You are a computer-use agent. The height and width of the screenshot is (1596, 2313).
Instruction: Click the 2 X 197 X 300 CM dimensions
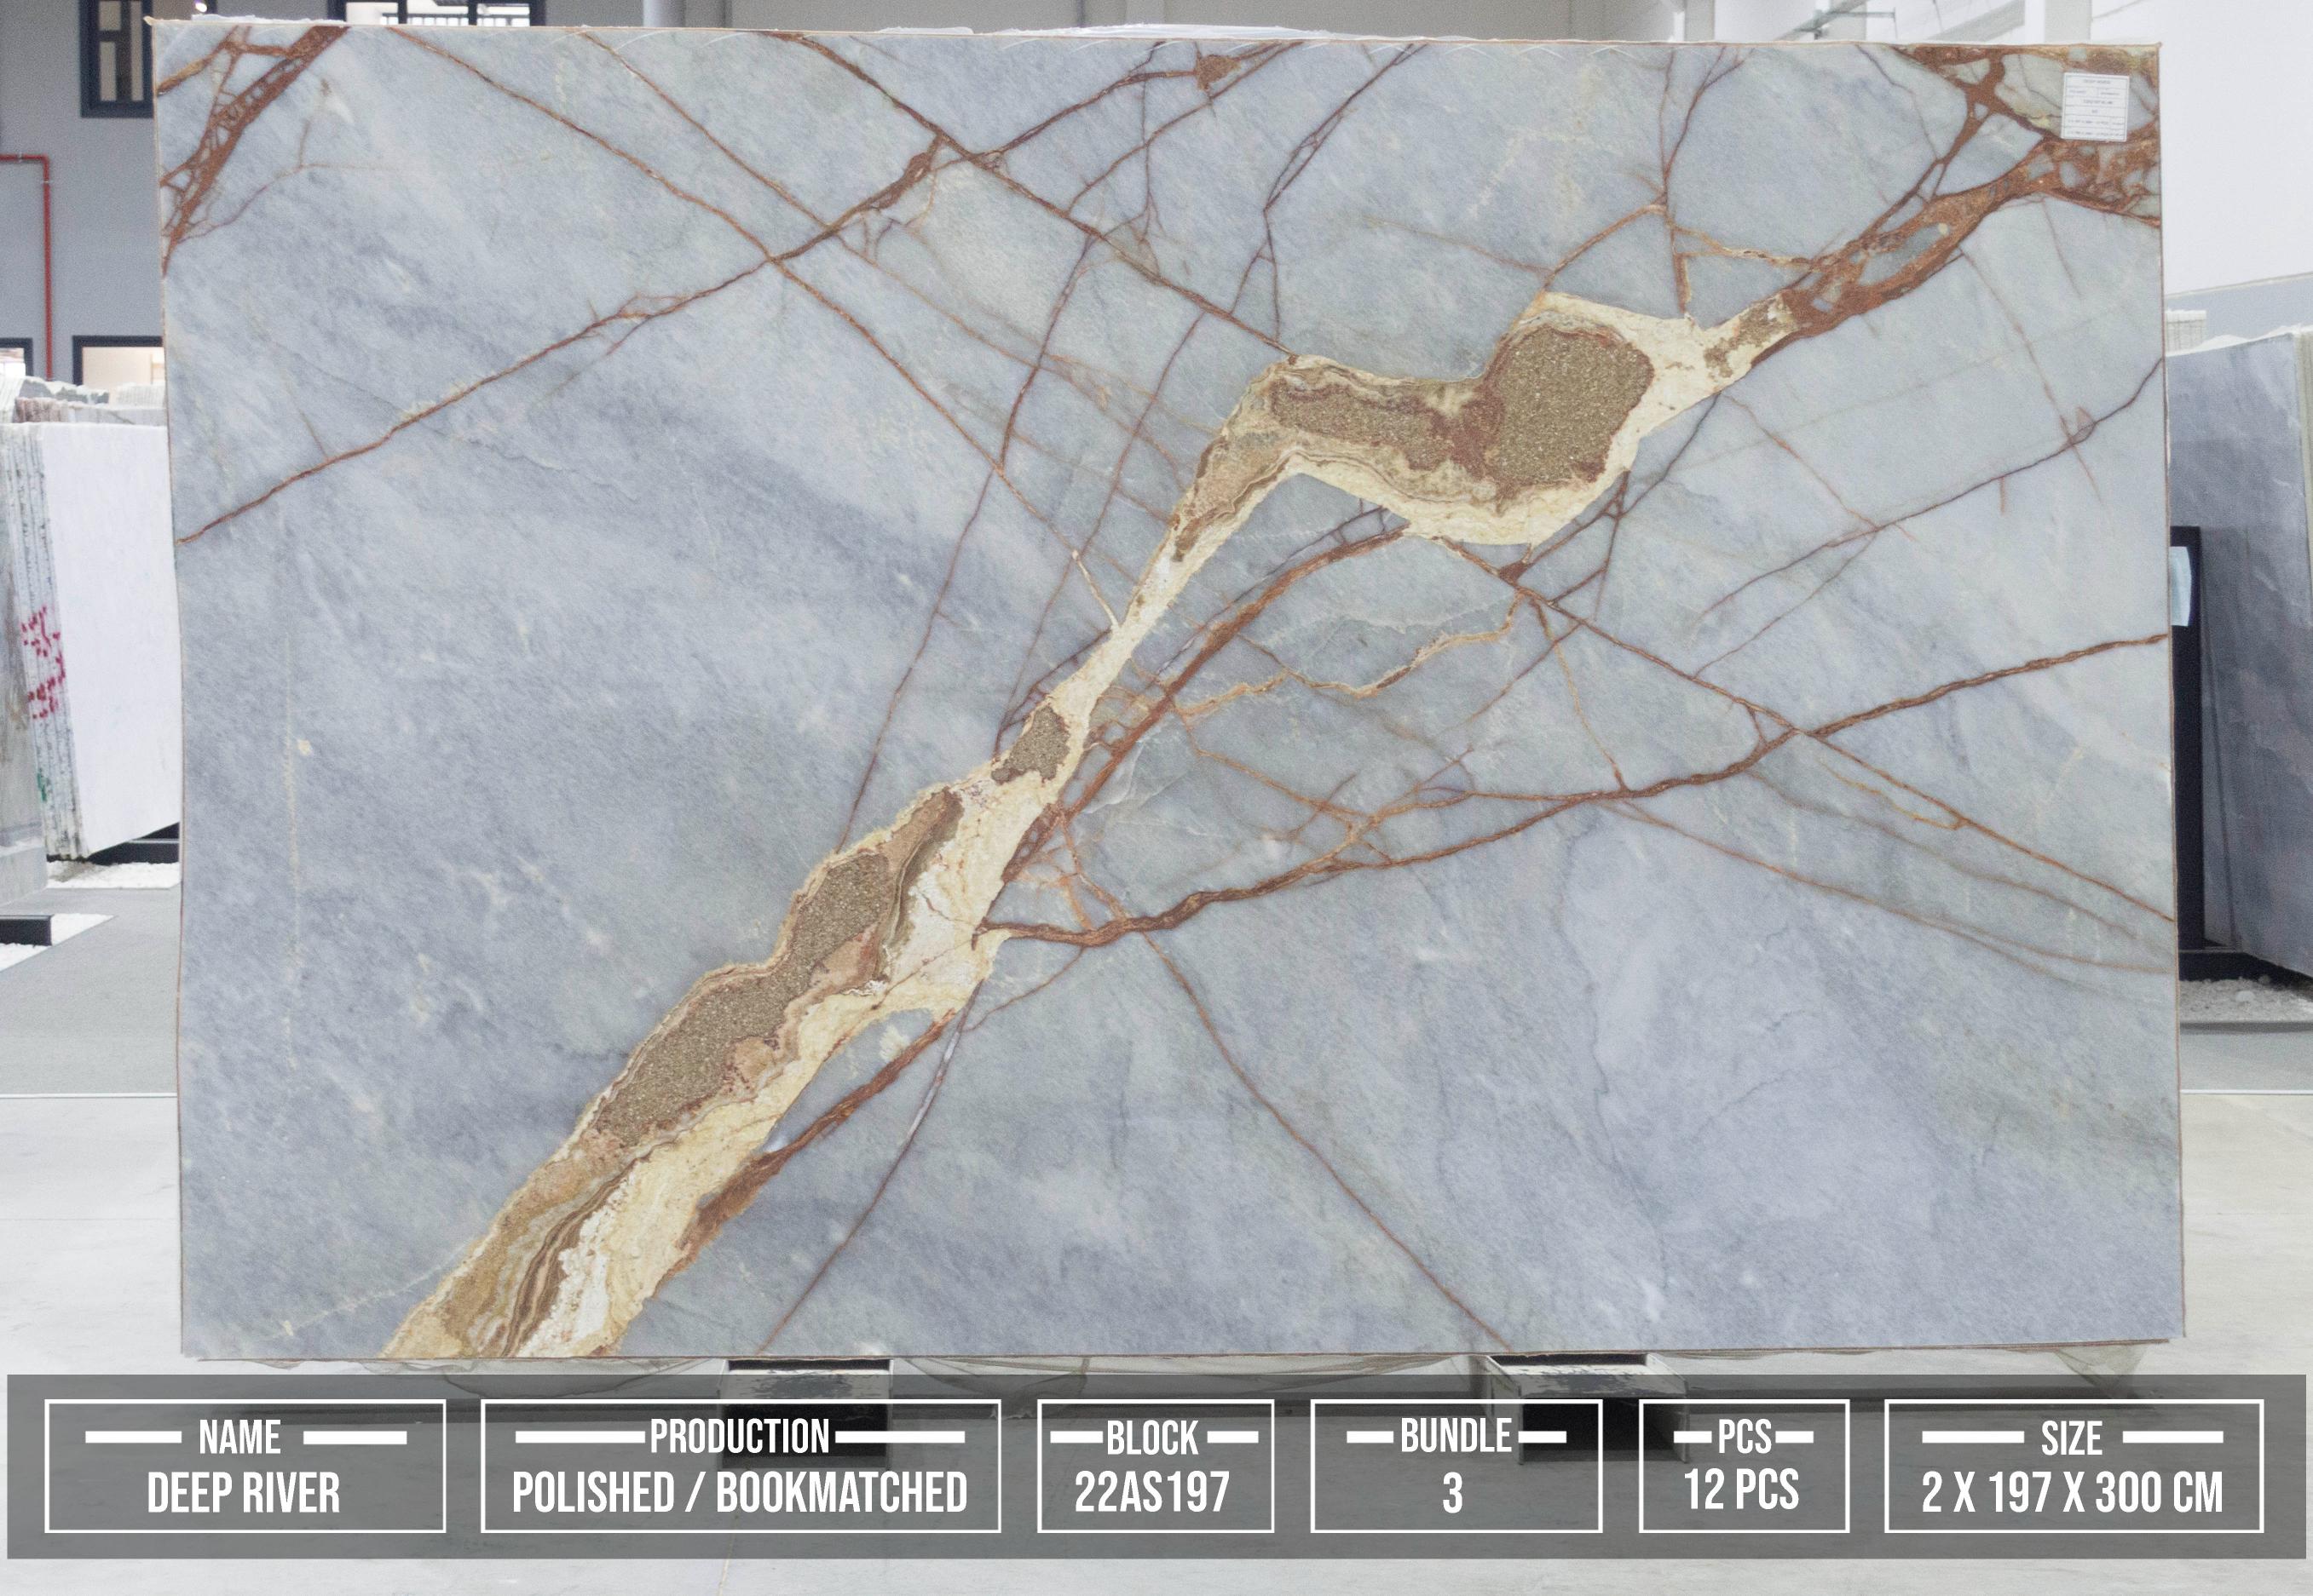2072,1493
